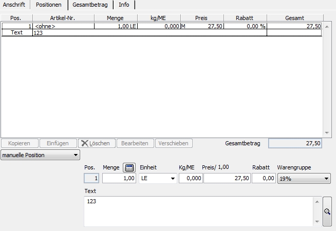Click the M 27,50 price cell
Viewport: 336px width, 231px height.
pos(202,26)
